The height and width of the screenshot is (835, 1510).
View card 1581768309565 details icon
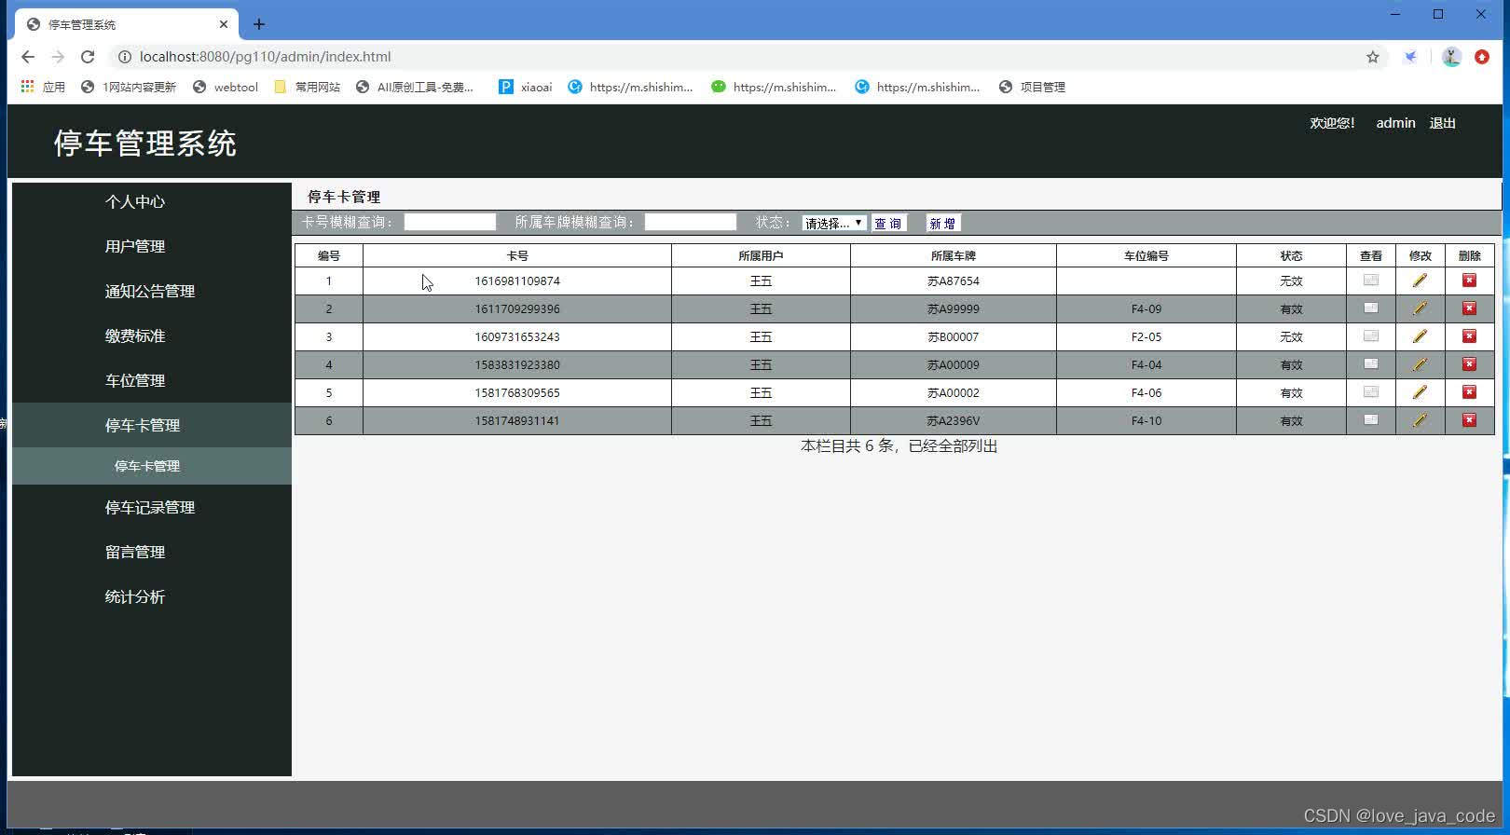click(x=1370, y=391)
